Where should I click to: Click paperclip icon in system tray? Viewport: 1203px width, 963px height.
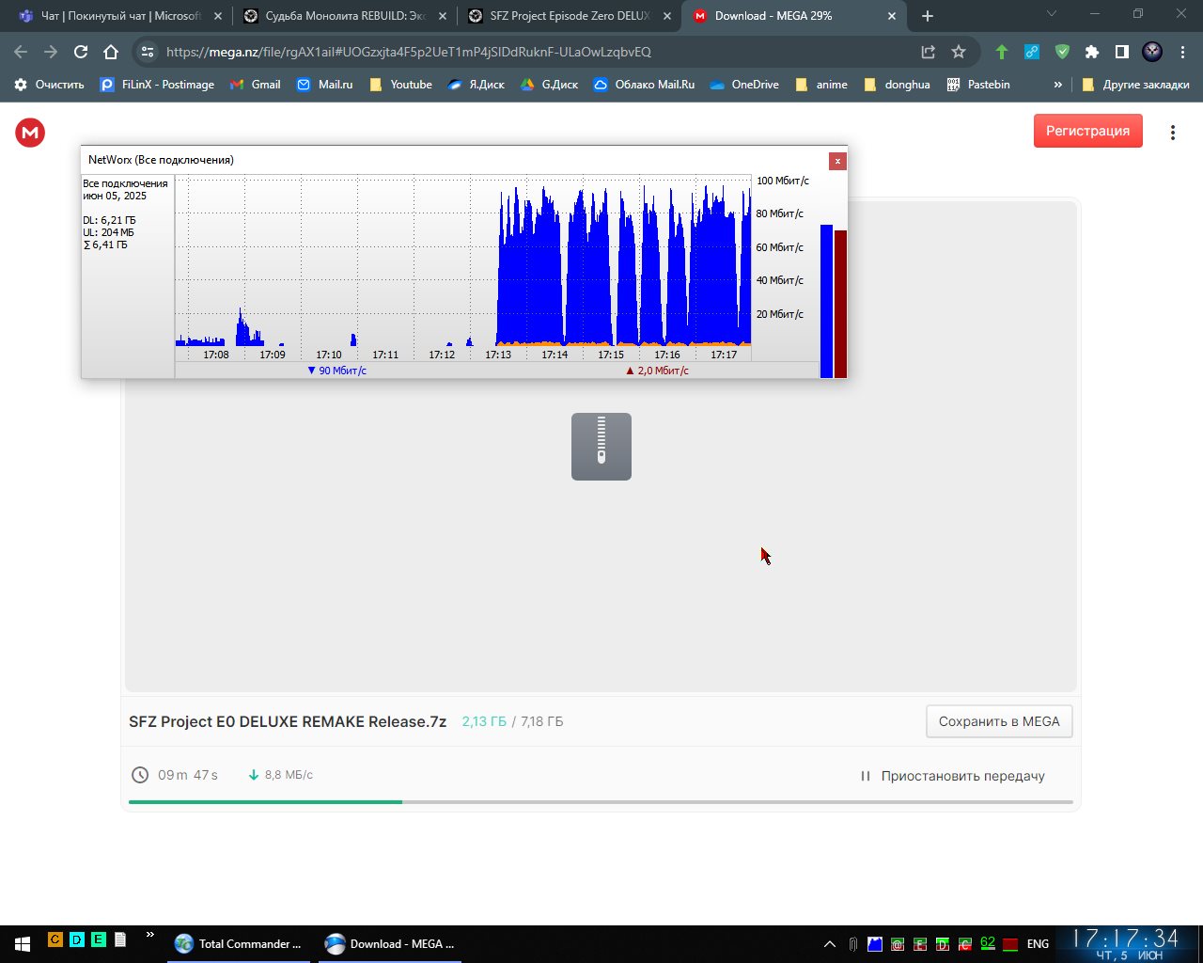852,944
